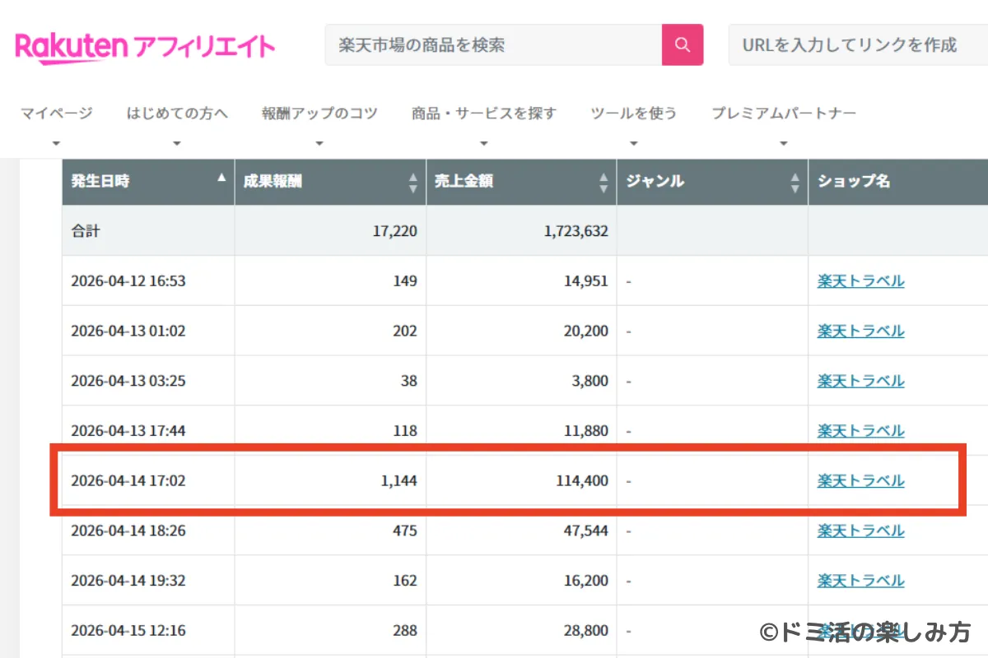Image resolution: width=988 pixels, height=658 pixels.
Task: Click total 売上金額 value 1,723,632
Action: pos(576,232)
